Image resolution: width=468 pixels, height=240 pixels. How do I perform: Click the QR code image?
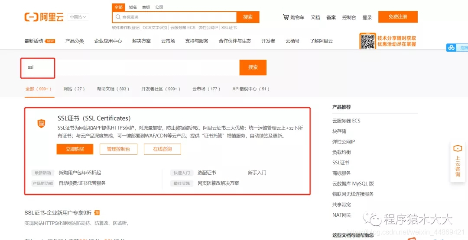pyautogui.click(x=367, y=42)
